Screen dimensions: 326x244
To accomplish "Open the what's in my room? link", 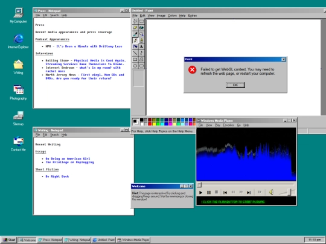I will coord(83,69).
